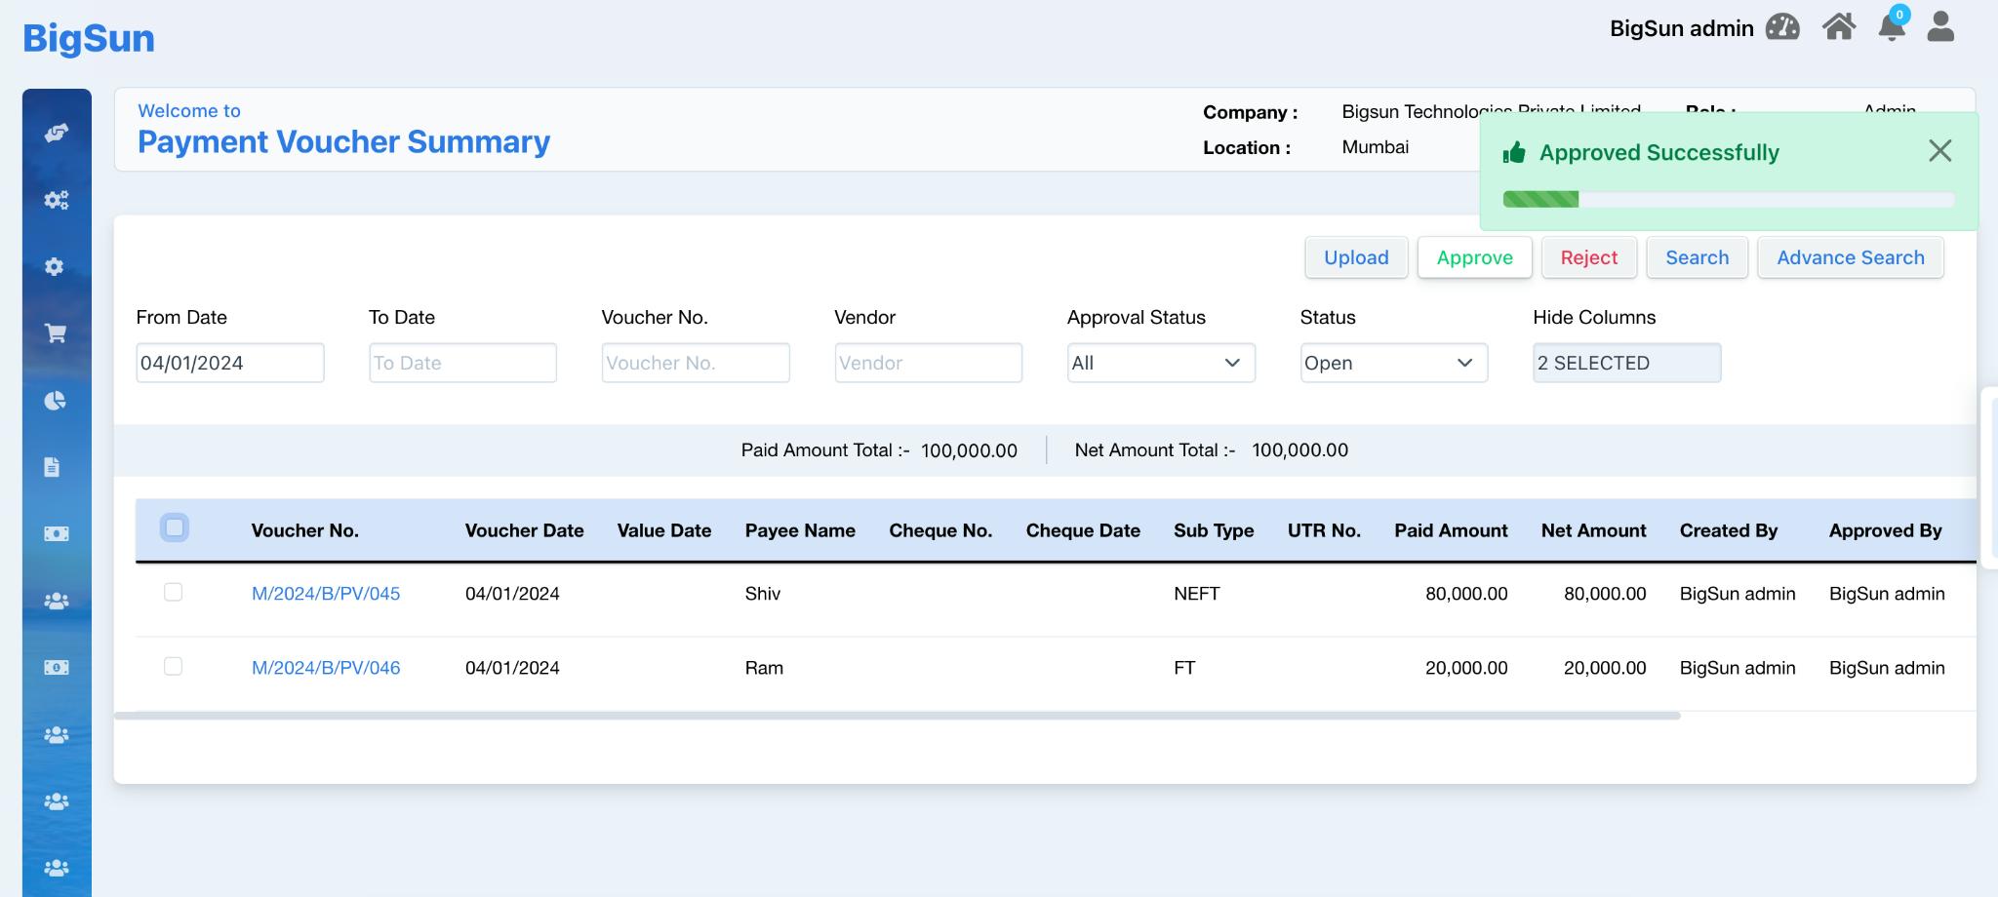Open the dashboard gauge icon in header

click(x=1782, y=26)
